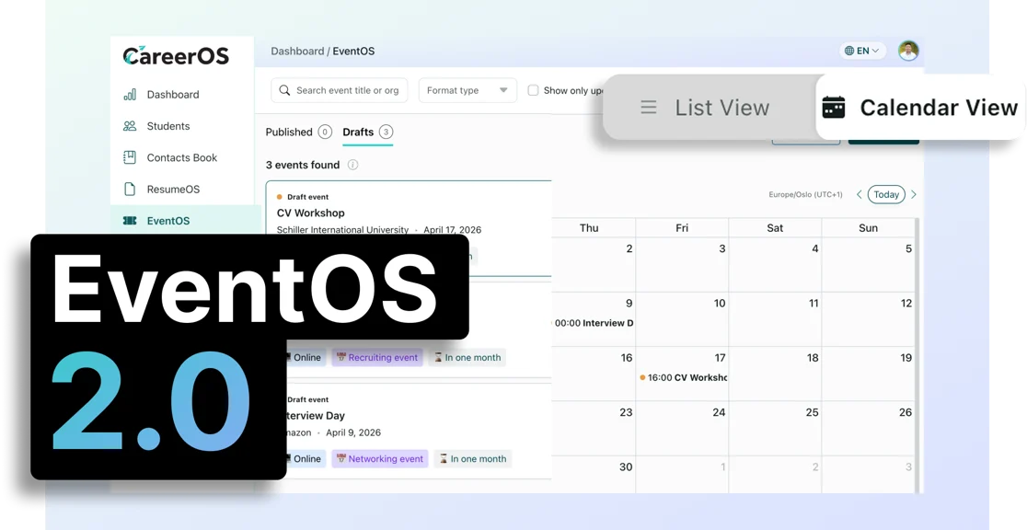Click the Contacts Book icon
This screenshot has width=1027, height=530.
coord(130,157)
